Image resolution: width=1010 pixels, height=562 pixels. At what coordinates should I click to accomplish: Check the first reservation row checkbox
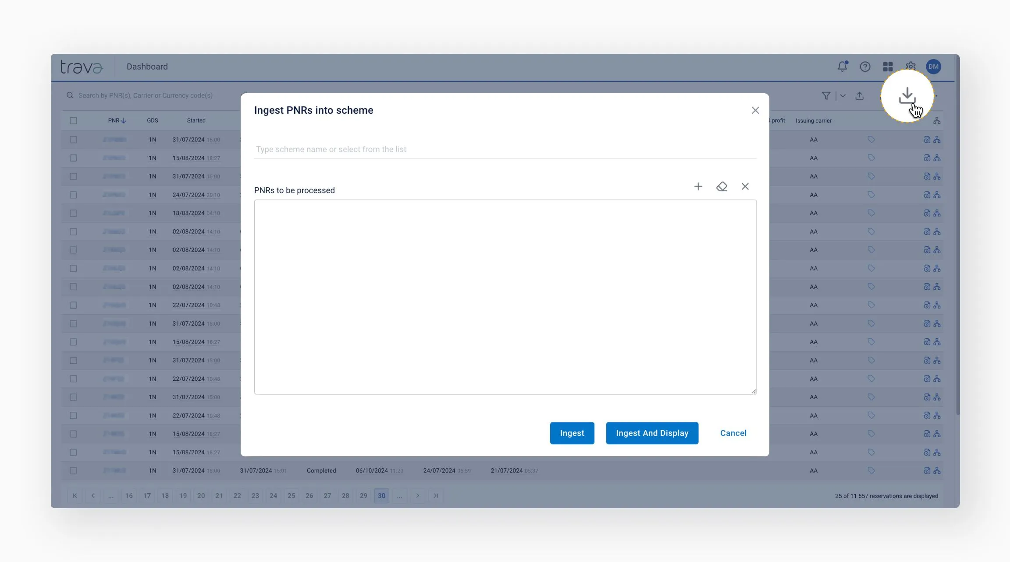[x=73, y=140]
